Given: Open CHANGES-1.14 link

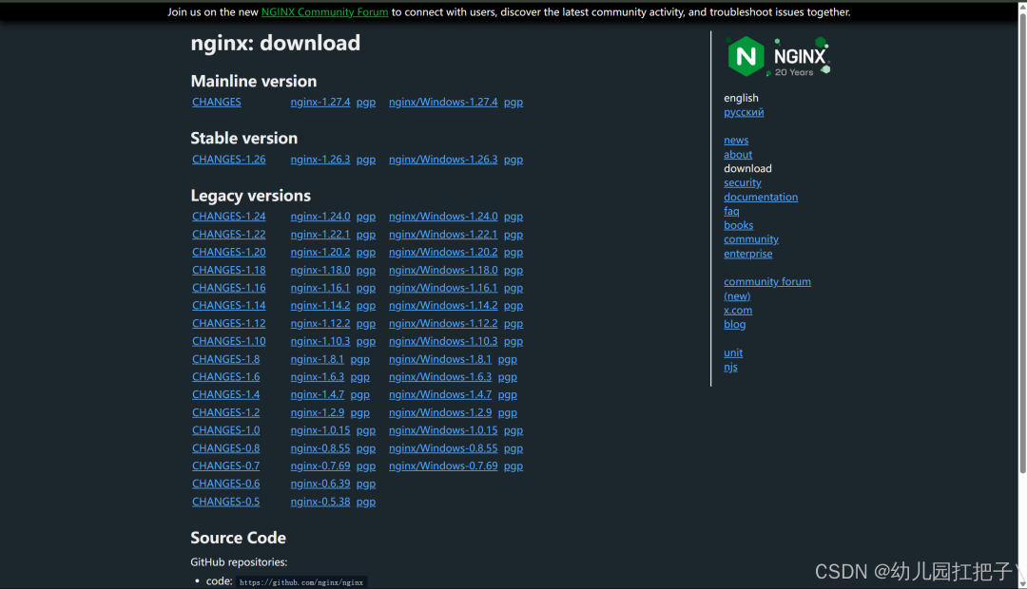Looking at the screenshot, I should pyautogui.click(x=228, y=305).
